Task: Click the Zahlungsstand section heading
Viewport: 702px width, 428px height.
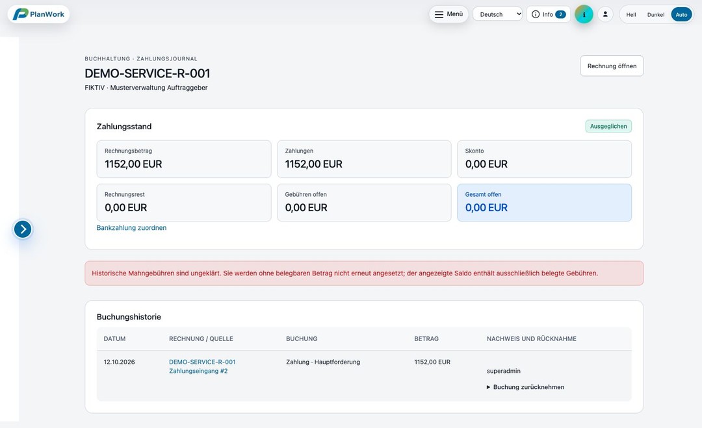Action: 124,127
